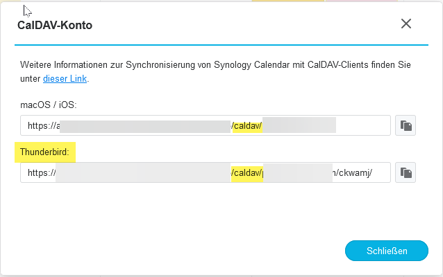The width and height of the screenshot is (443, 277).
Task: Click 'https://' in the macOS URL field
Action: [x=41, y=125]
